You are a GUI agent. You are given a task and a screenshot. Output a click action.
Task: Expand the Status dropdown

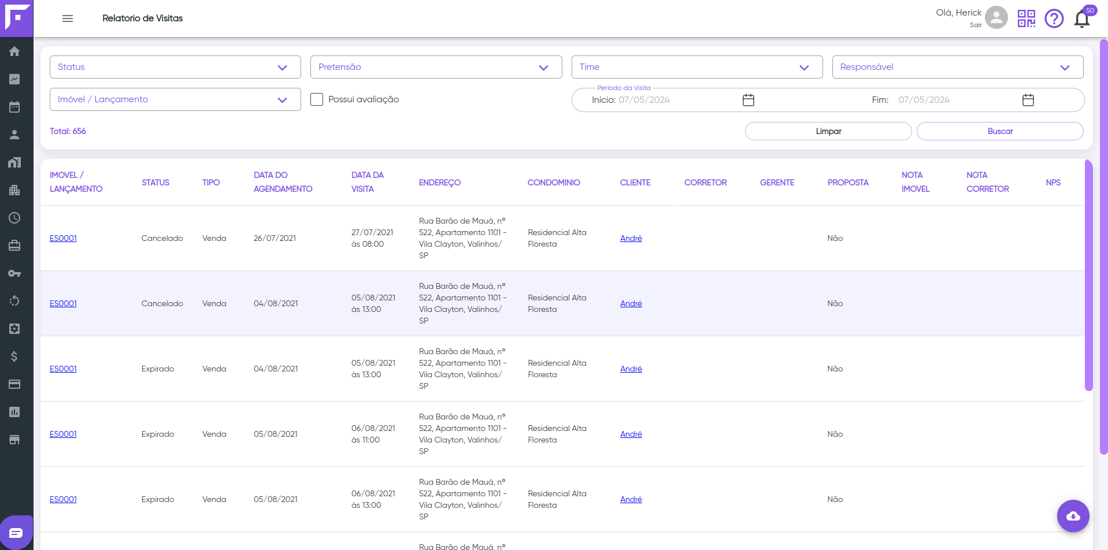tap(175, 67)
